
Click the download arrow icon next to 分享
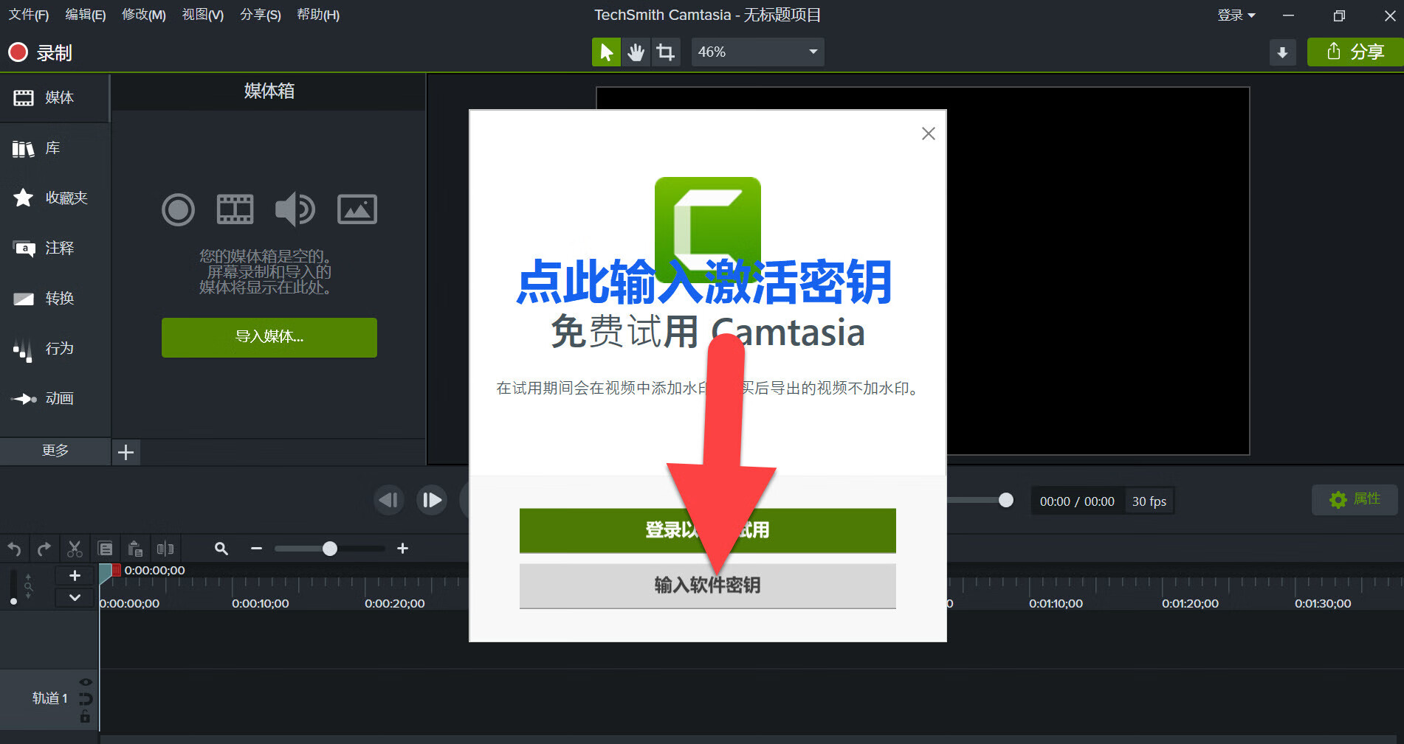1282,52
